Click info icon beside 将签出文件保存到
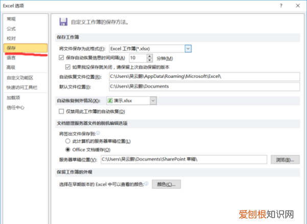The width and height of the screenshot is (307, 224). [x=98, y=133]
